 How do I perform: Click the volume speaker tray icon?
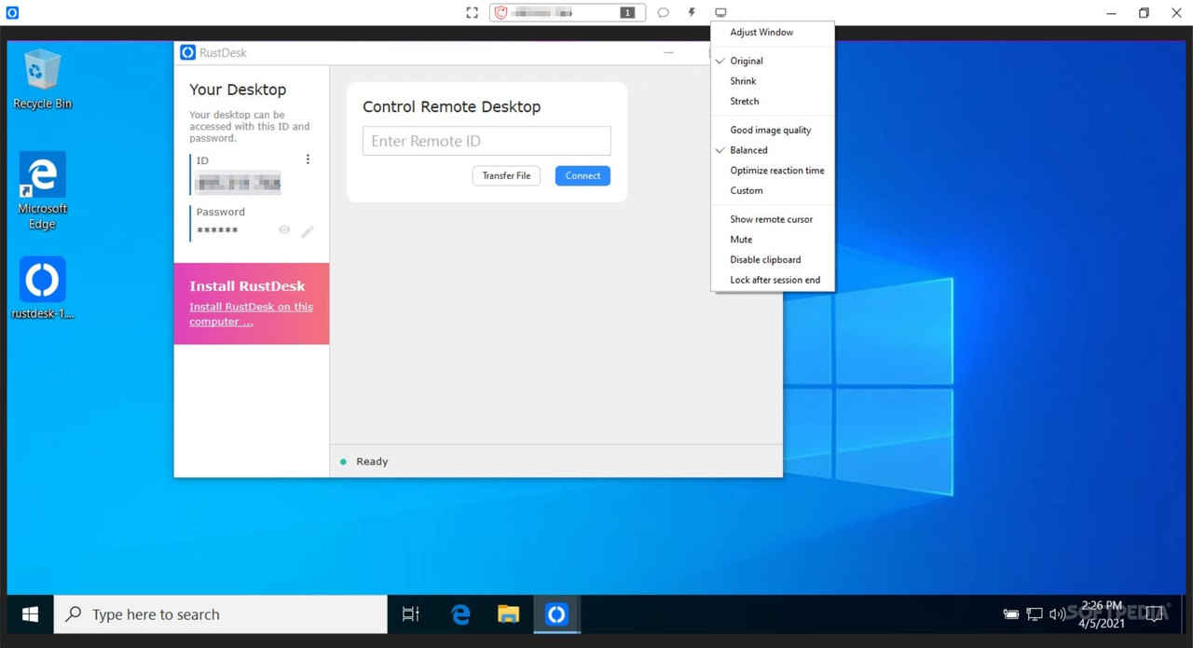tap(1057, 614)
